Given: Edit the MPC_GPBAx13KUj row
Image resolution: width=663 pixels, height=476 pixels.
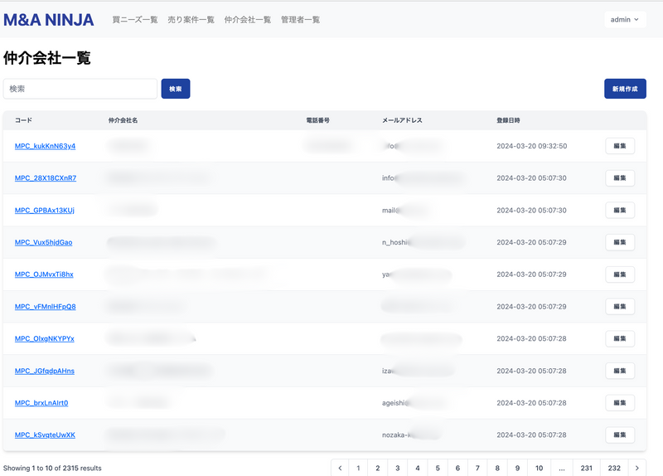Looking at the screenshot, I should [620, 210].
